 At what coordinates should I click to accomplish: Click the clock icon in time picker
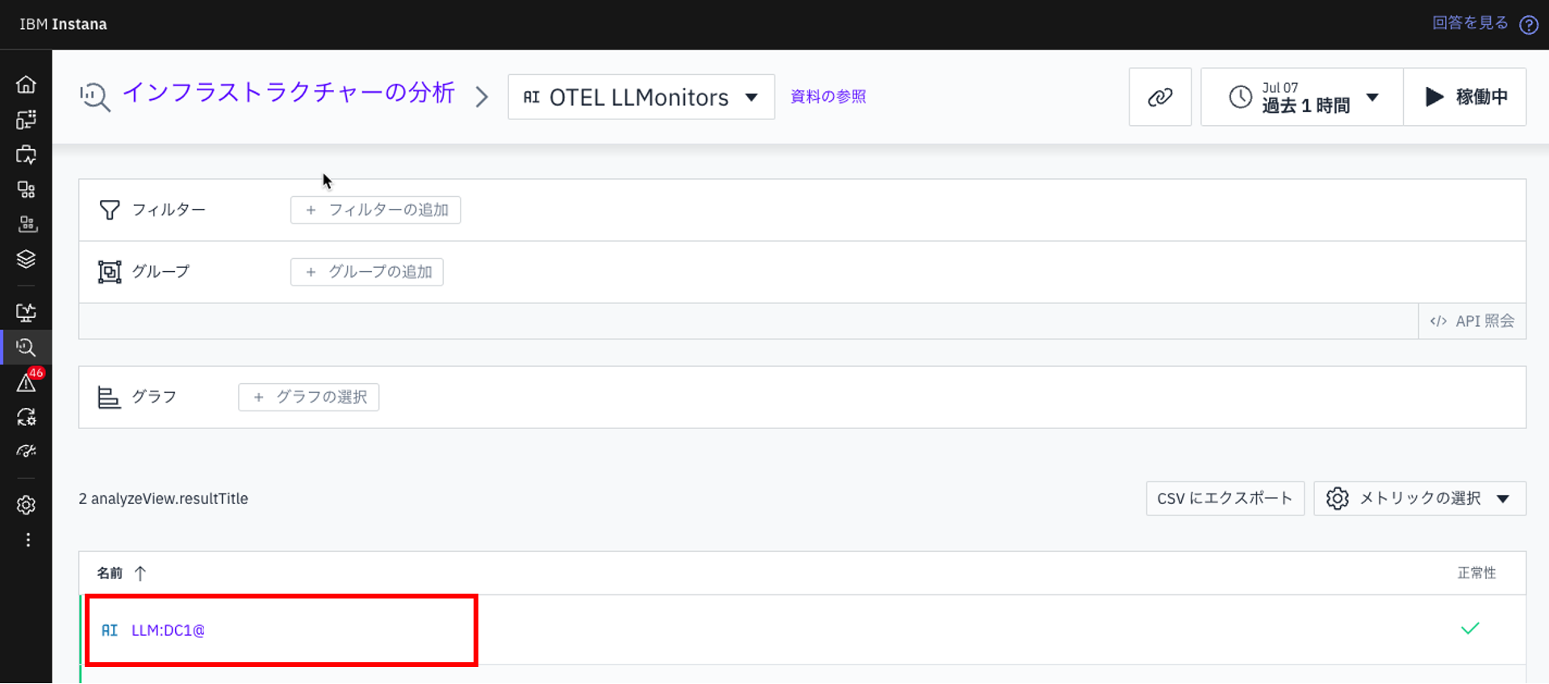point(1240,97)
